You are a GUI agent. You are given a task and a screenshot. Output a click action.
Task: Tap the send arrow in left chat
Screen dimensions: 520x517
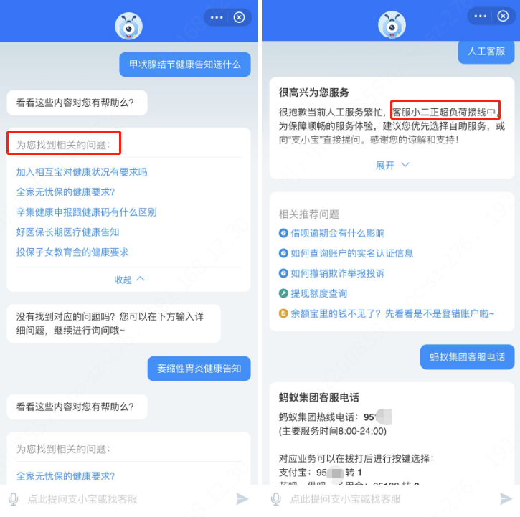point(242,499)
